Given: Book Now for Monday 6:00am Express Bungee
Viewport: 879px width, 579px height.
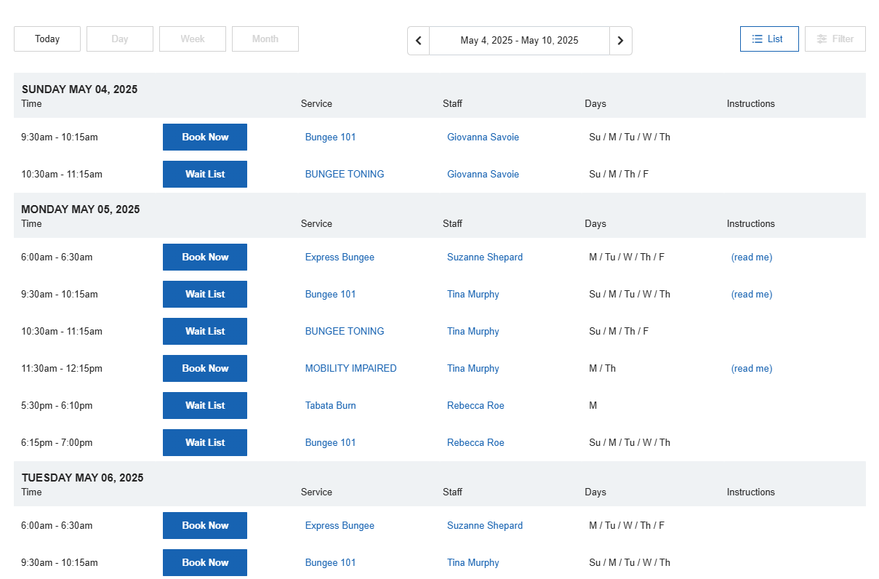Looking at the screenshot, I should [205, 257].
